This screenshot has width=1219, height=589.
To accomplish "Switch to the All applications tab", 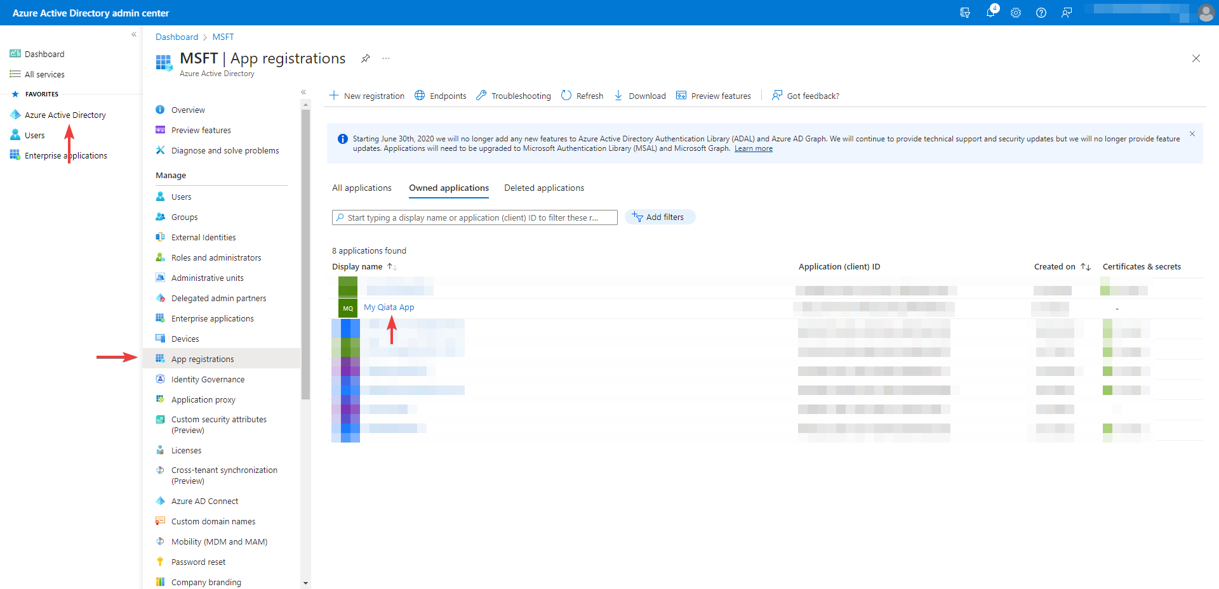I will point(361,188).
